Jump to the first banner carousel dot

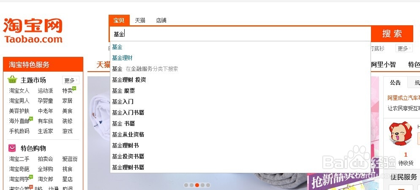(186, 185)
